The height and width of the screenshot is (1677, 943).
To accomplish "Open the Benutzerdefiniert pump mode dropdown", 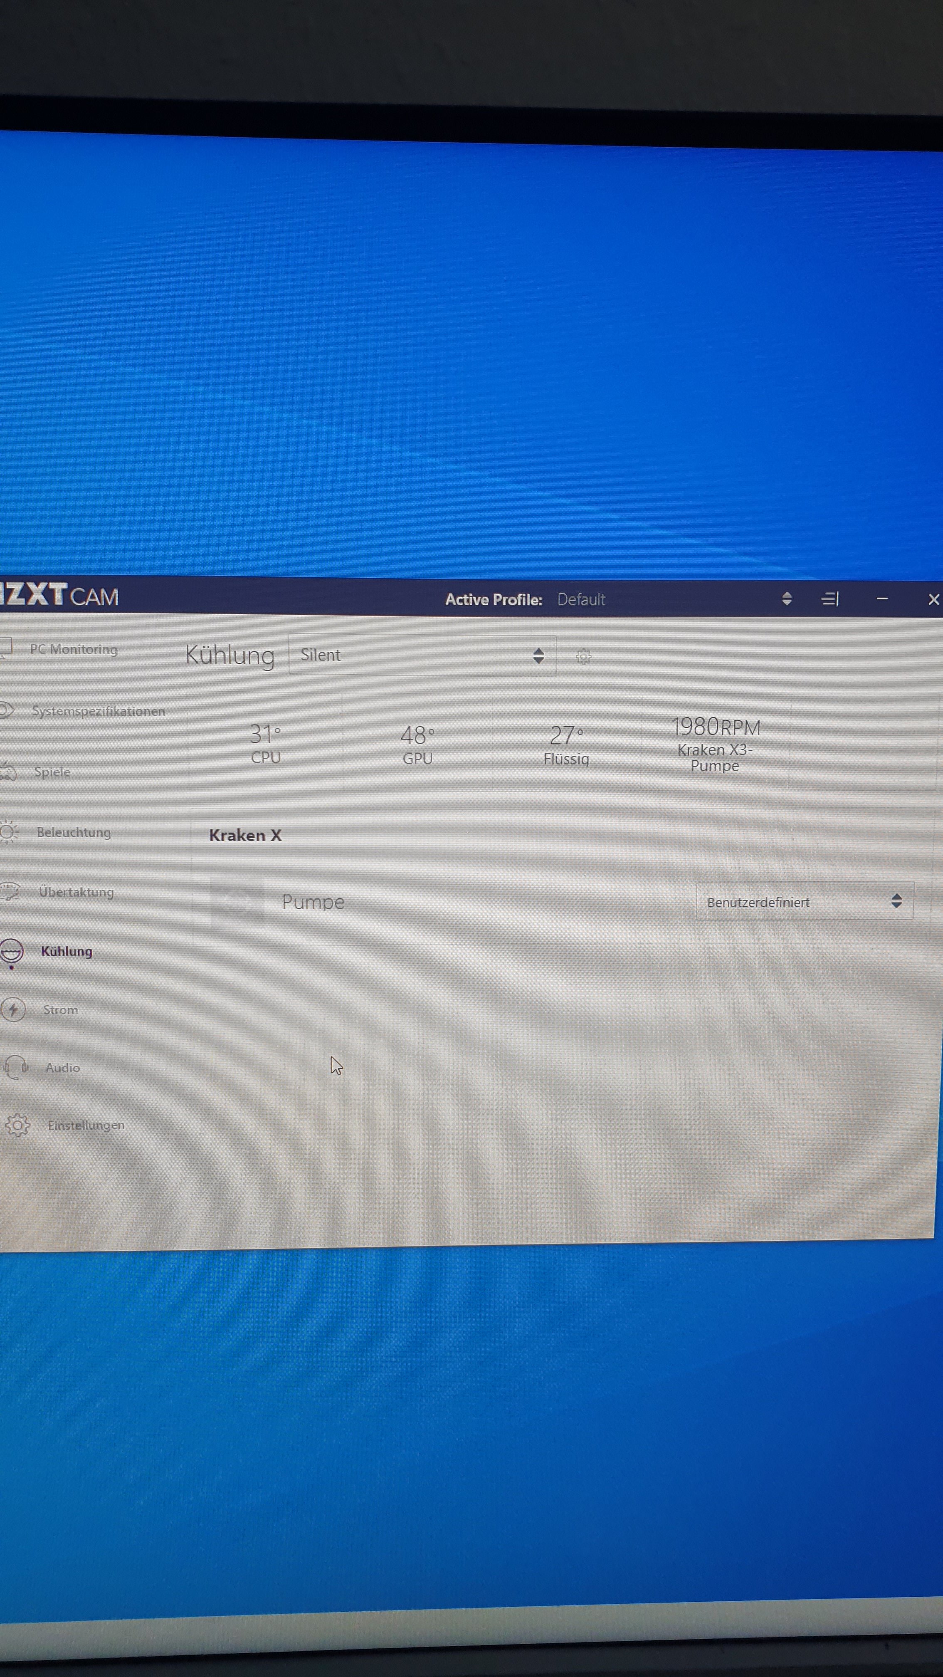I will pos(805,902).
